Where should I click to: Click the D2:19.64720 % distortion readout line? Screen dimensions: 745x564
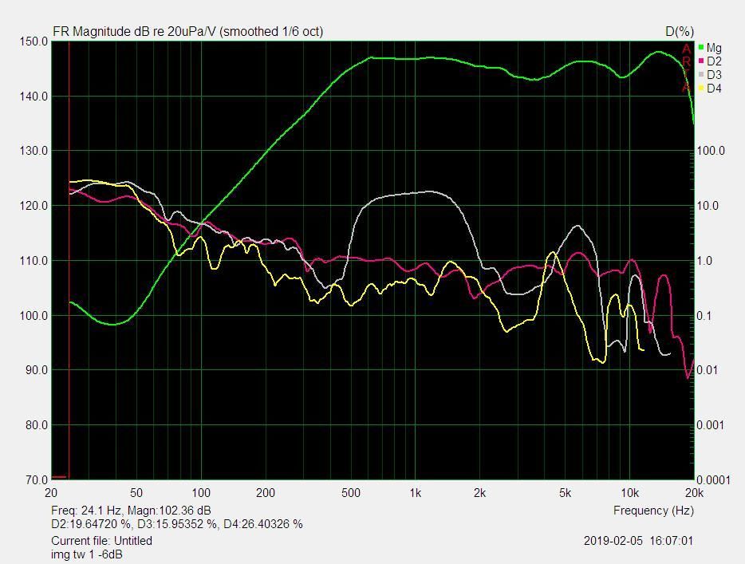[x=177, y=524]
